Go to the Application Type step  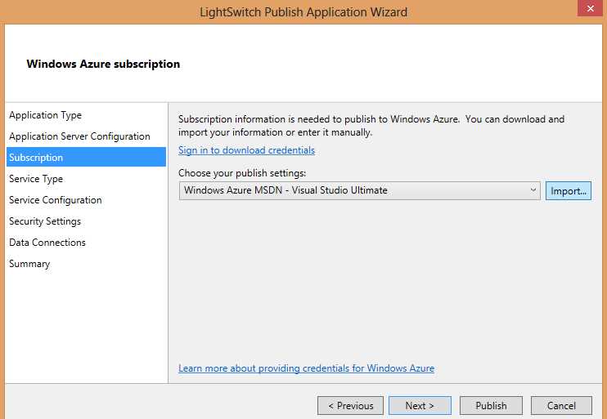[x=45, y=115]
